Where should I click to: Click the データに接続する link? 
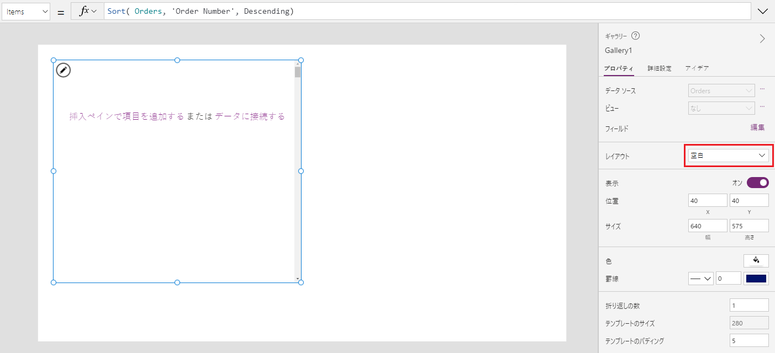pos(250,116)
